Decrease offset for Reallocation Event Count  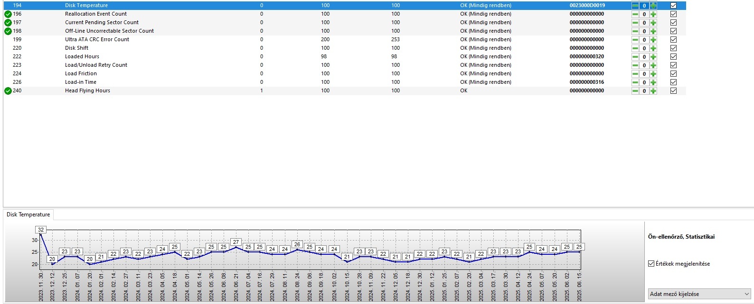pos(635,14)
